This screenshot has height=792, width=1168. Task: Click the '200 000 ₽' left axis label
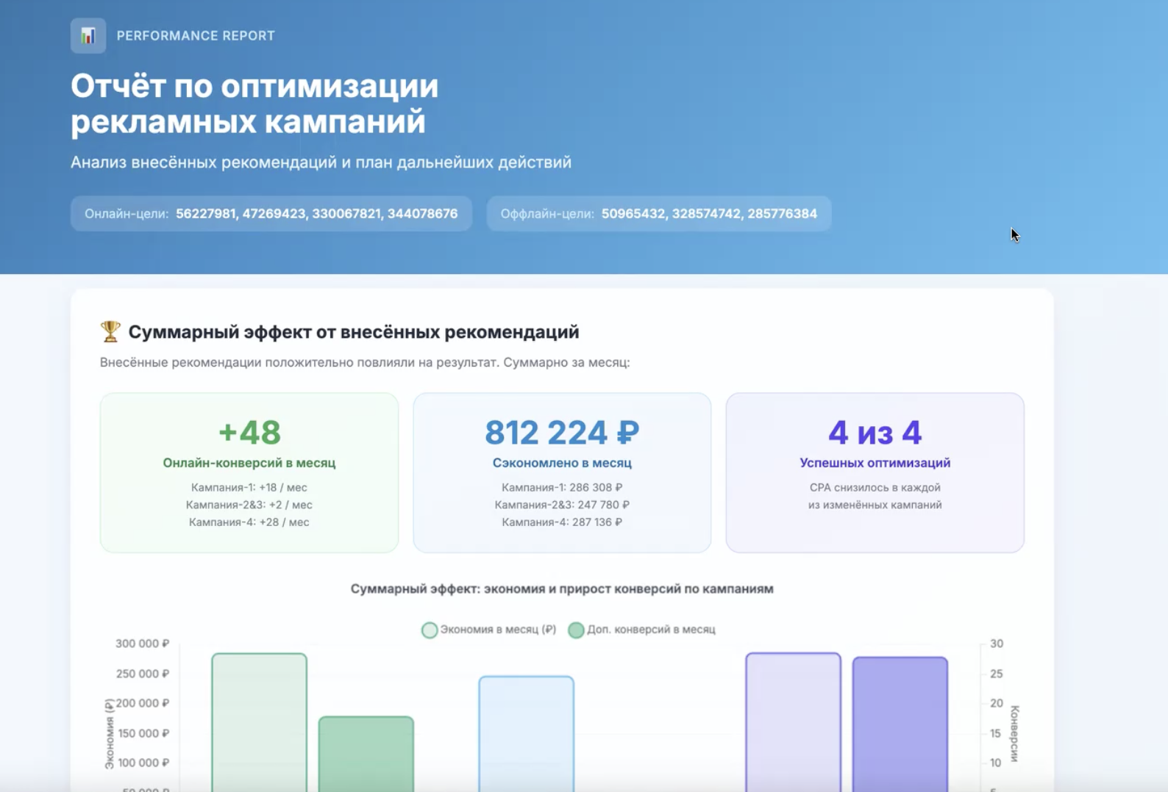143,703
